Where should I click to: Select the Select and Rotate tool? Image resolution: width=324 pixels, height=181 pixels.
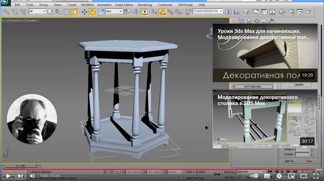pyautogui.click(x=93, y=12)
